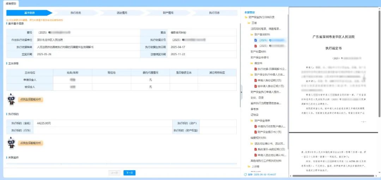
Task: Open the 申请人身份证明(2页) PDF file icon
Action: click(255, 80)
